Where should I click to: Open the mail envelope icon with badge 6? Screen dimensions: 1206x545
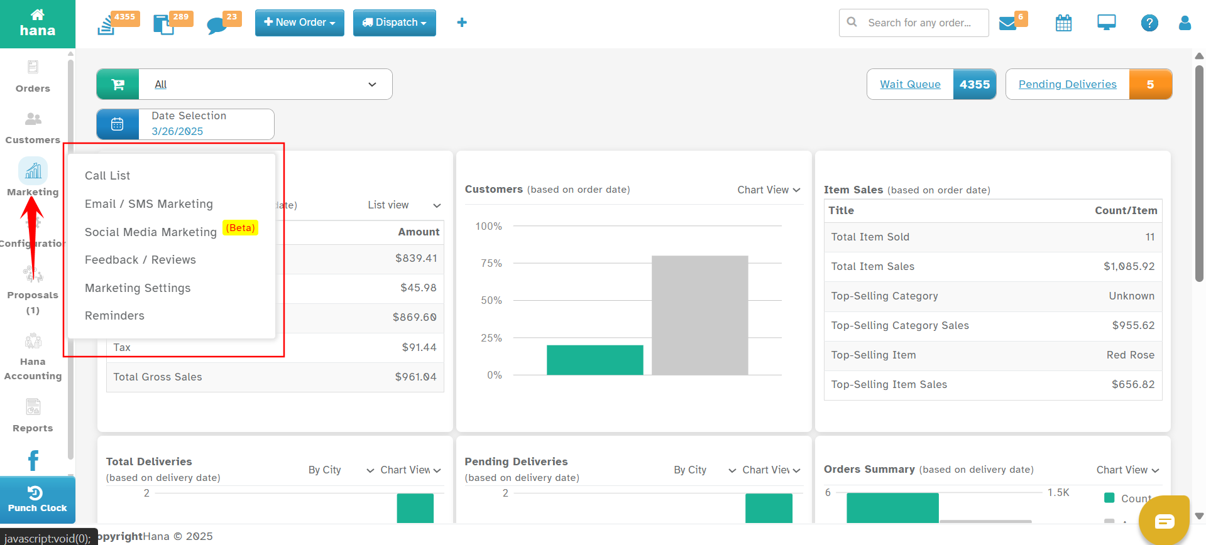pyautogui.click(x=1007, y=24)
